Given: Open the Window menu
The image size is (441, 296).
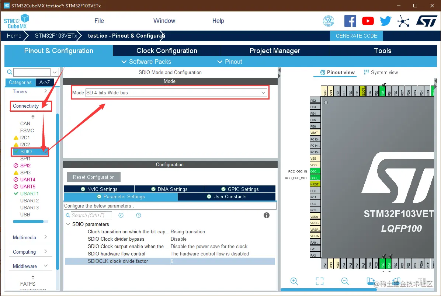Looking at the screenshot, I should [x=164, y=21].
